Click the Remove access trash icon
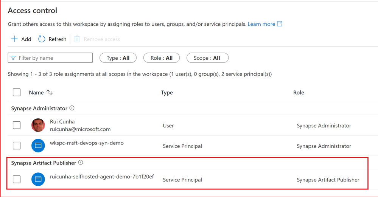 tap(77, 39)
